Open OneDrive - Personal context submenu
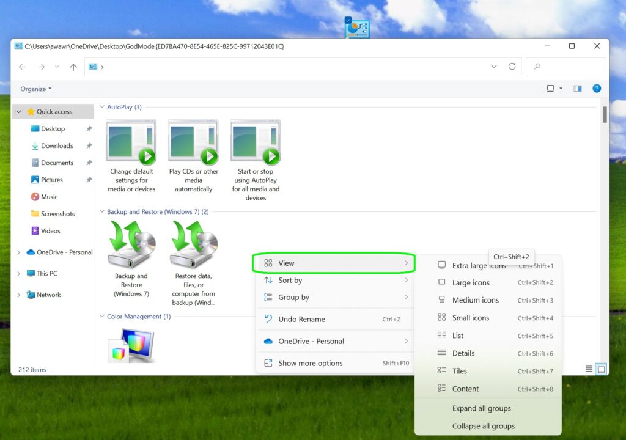626x440 pixels. click(334, 341)
